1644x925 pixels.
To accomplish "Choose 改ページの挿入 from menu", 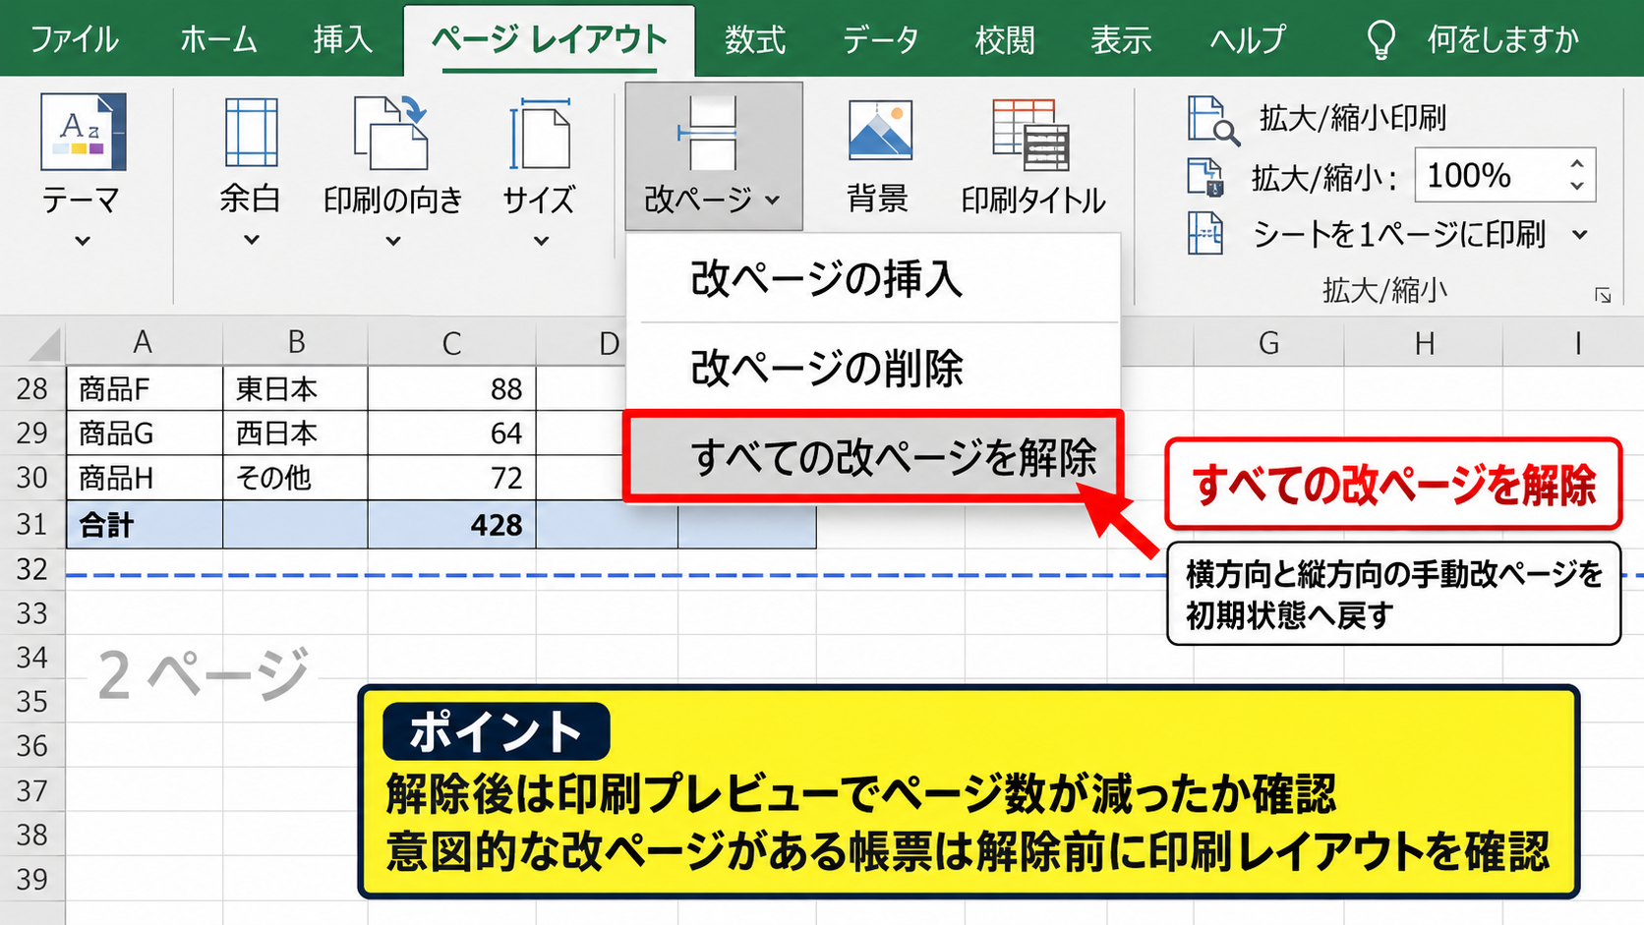I will pos(873,278).
